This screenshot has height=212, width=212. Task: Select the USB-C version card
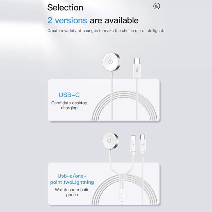[x=104, y=100]
